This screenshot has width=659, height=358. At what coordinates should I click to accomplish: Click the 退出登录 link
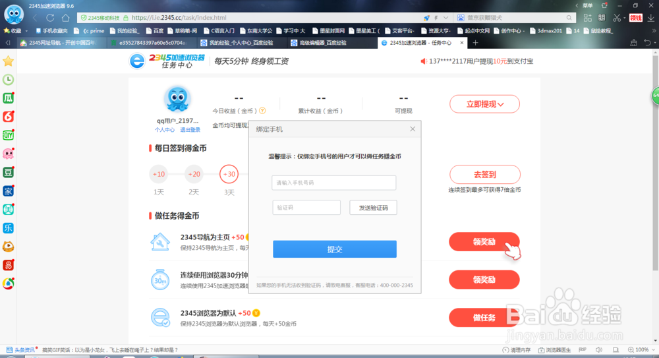[x=190, y=130]
